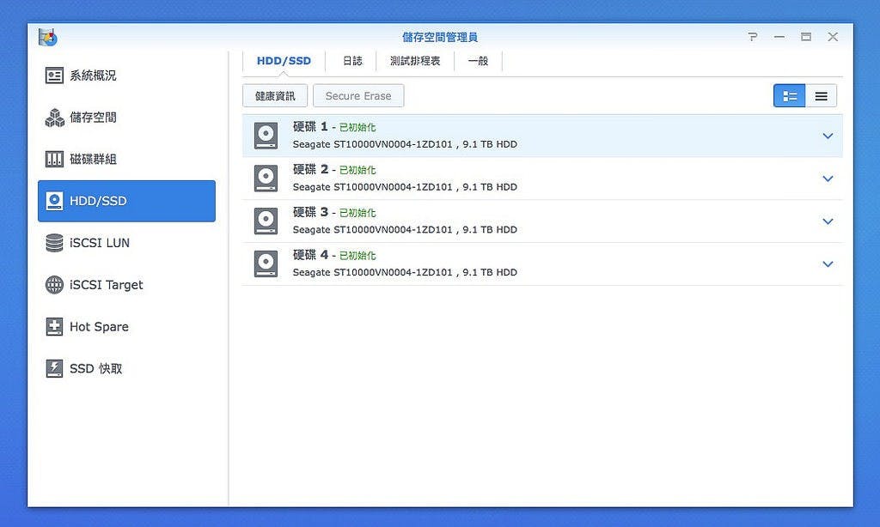Click the Disk Group sidebar icon
Viewport: 880px width, 527px height.
(54, 160)
